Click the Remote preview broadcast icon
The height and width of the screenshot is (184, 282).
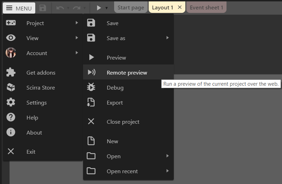(91, 72)
